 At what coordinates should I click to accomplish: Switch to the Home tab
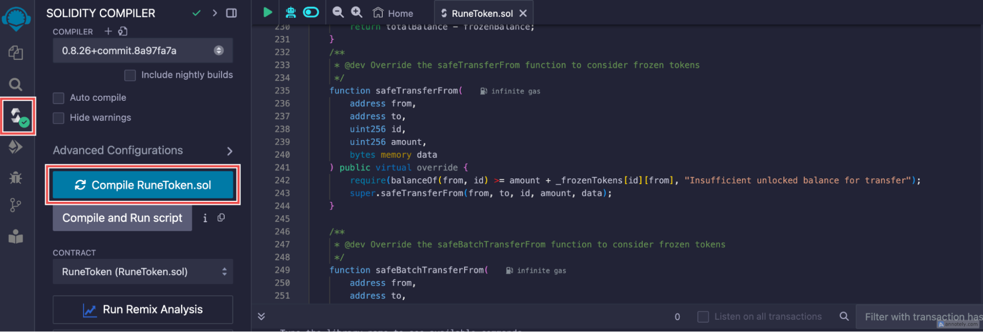(393, 13)
